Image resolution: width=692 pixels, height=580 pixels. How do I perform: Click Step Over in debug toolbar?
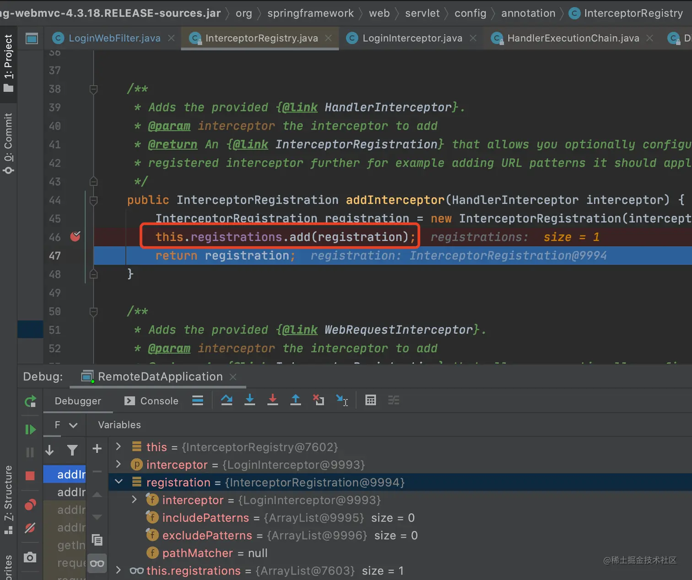coord(227,400)
